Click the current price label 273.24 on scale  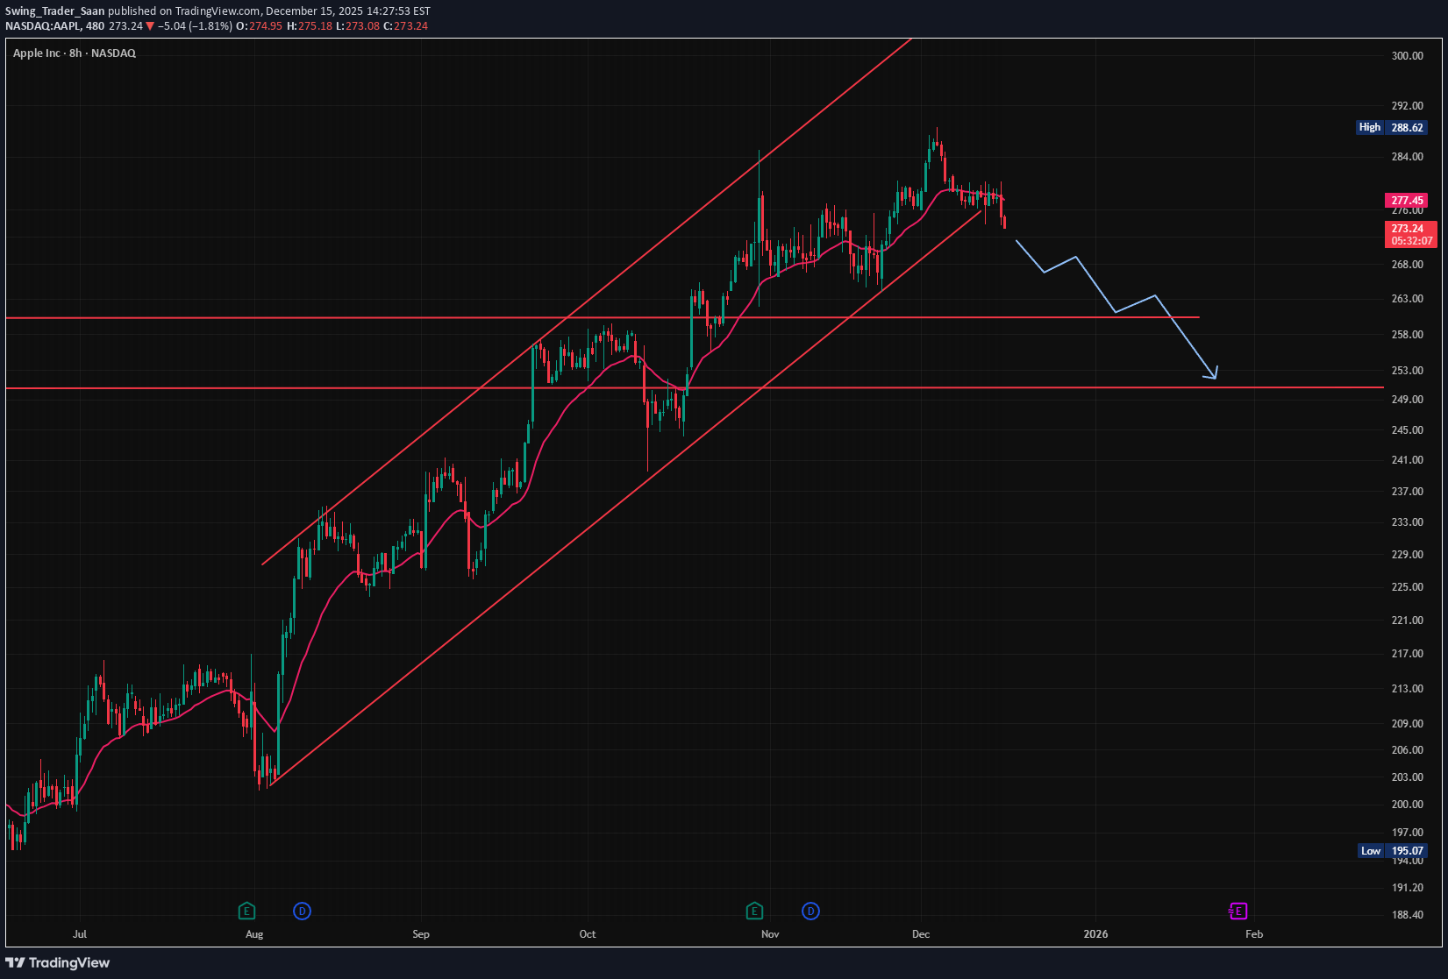[x=1407, y=229]
